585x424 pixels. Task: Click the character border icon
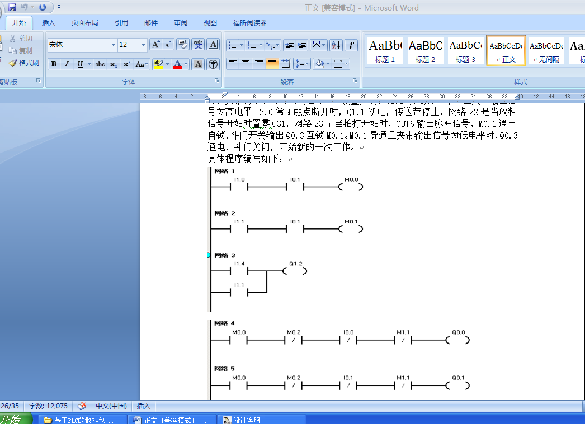(213, 45)
